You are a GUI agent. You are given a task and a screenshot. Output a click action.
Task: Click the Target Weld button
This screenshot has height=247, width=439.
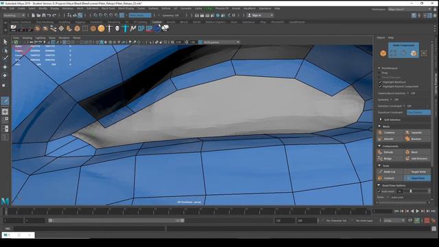(x=418, y=172)
